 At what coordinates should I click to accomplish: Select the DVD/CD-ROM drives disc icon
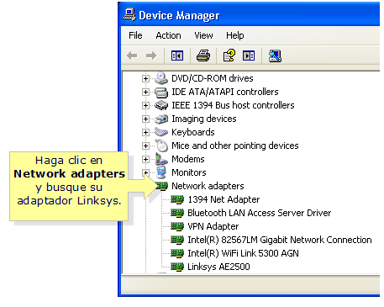coord(161,78)
